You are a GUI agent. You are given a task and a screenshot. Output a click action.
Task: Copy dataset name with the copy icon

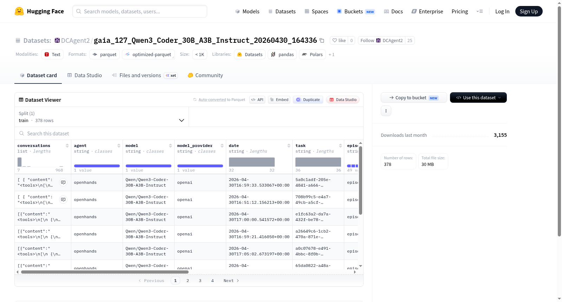[322, 40]
